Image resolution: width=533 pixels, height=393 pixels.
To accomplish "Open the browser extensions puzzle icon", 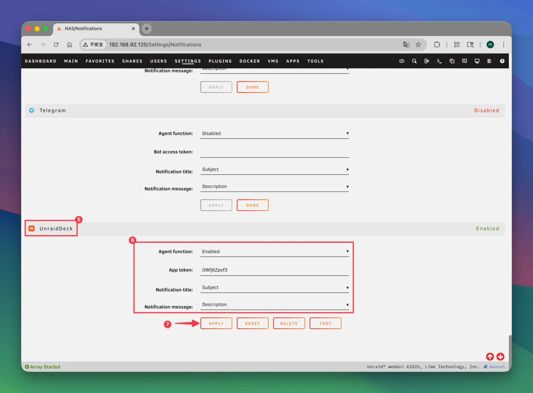I will [437, 45].
